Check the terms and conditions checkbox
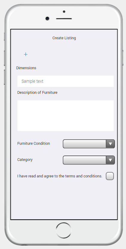This screenshot has height=249, width=126. [110, 176]
